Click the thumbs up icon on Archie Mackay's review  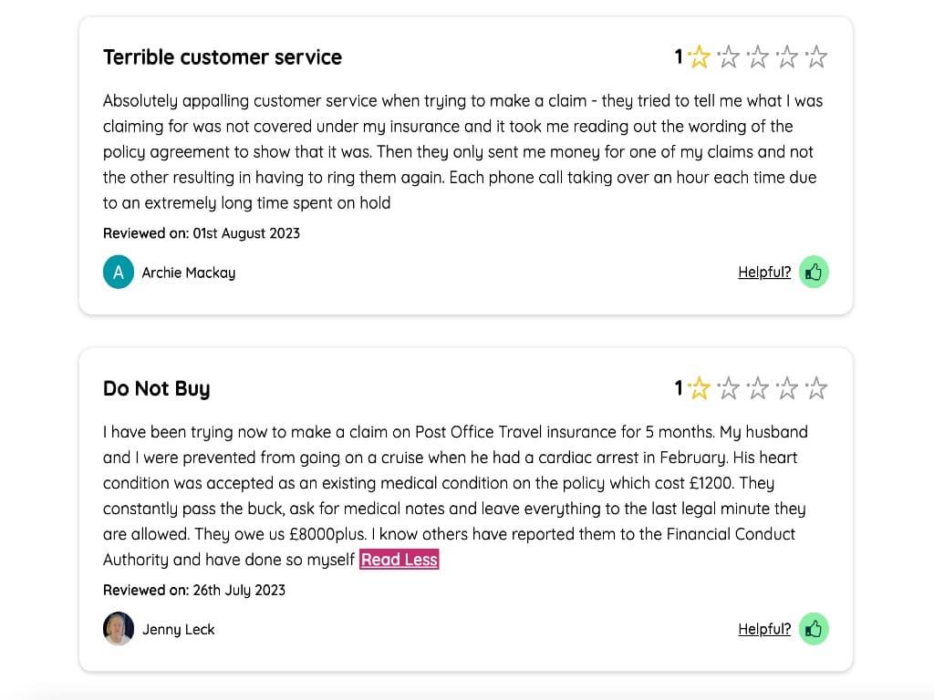[813, 272]
